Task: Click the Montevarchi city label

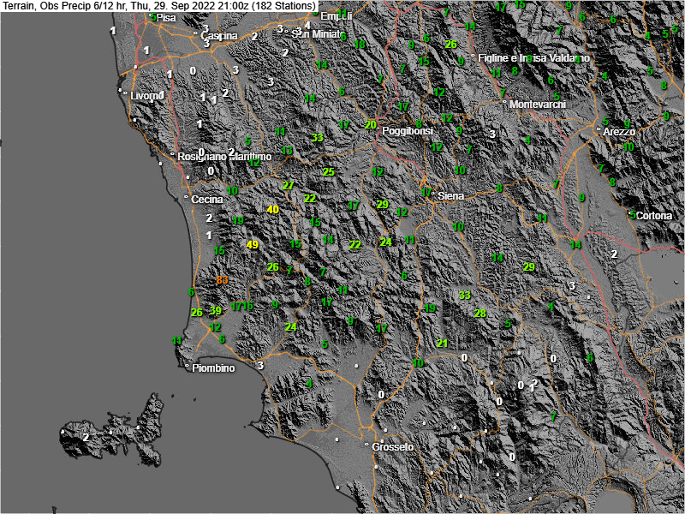Action: pos(538,105)
